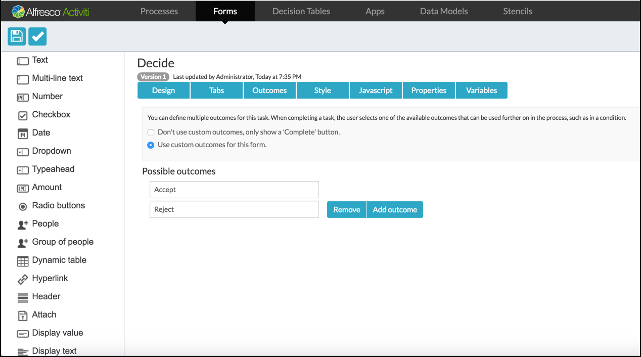Go to Decision Tables in top navigation
This screenshot has width=641, height=357.
point(301,11)
